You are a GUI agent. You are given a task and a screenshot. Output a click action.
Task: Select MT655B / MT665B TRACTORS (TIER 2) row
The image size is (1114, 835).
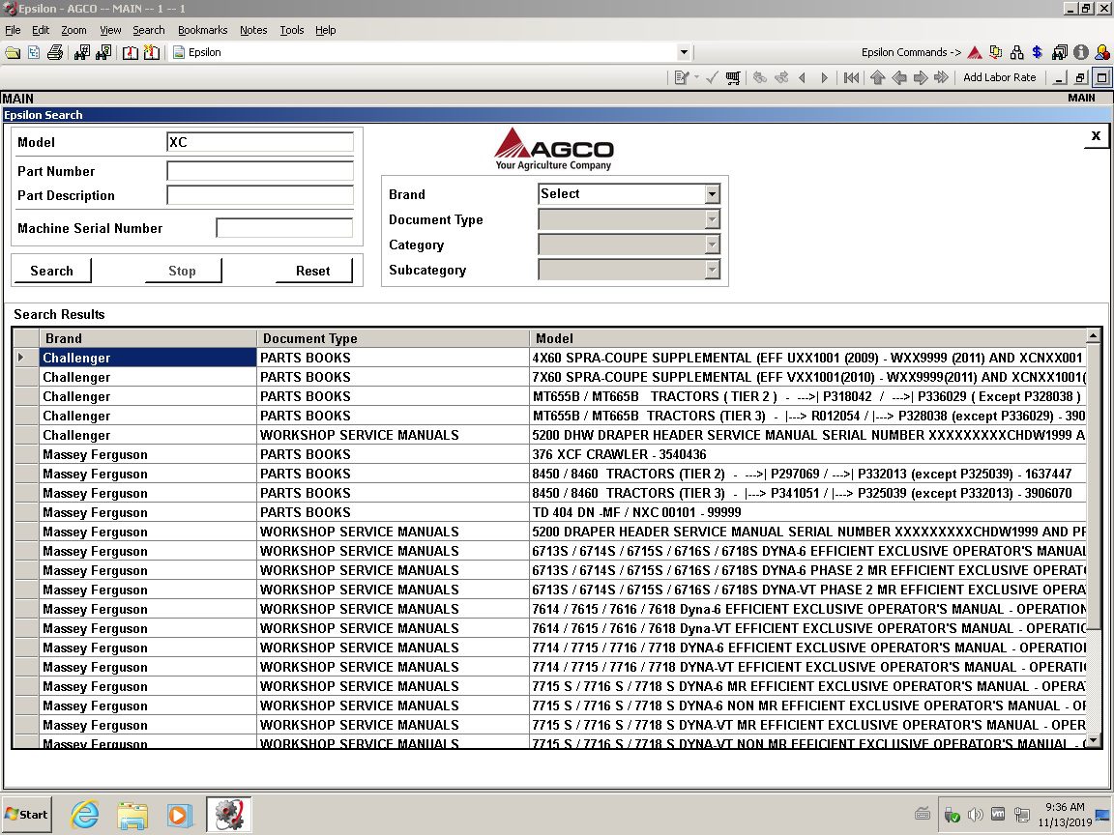tap(550, 396)
